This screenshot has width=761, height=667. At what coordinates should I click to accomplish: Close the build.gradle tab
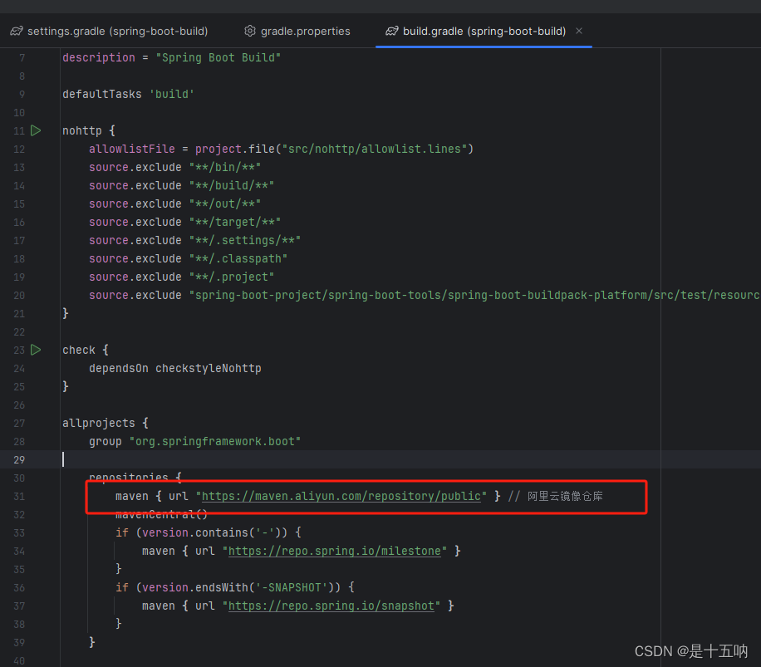point(578,31)
